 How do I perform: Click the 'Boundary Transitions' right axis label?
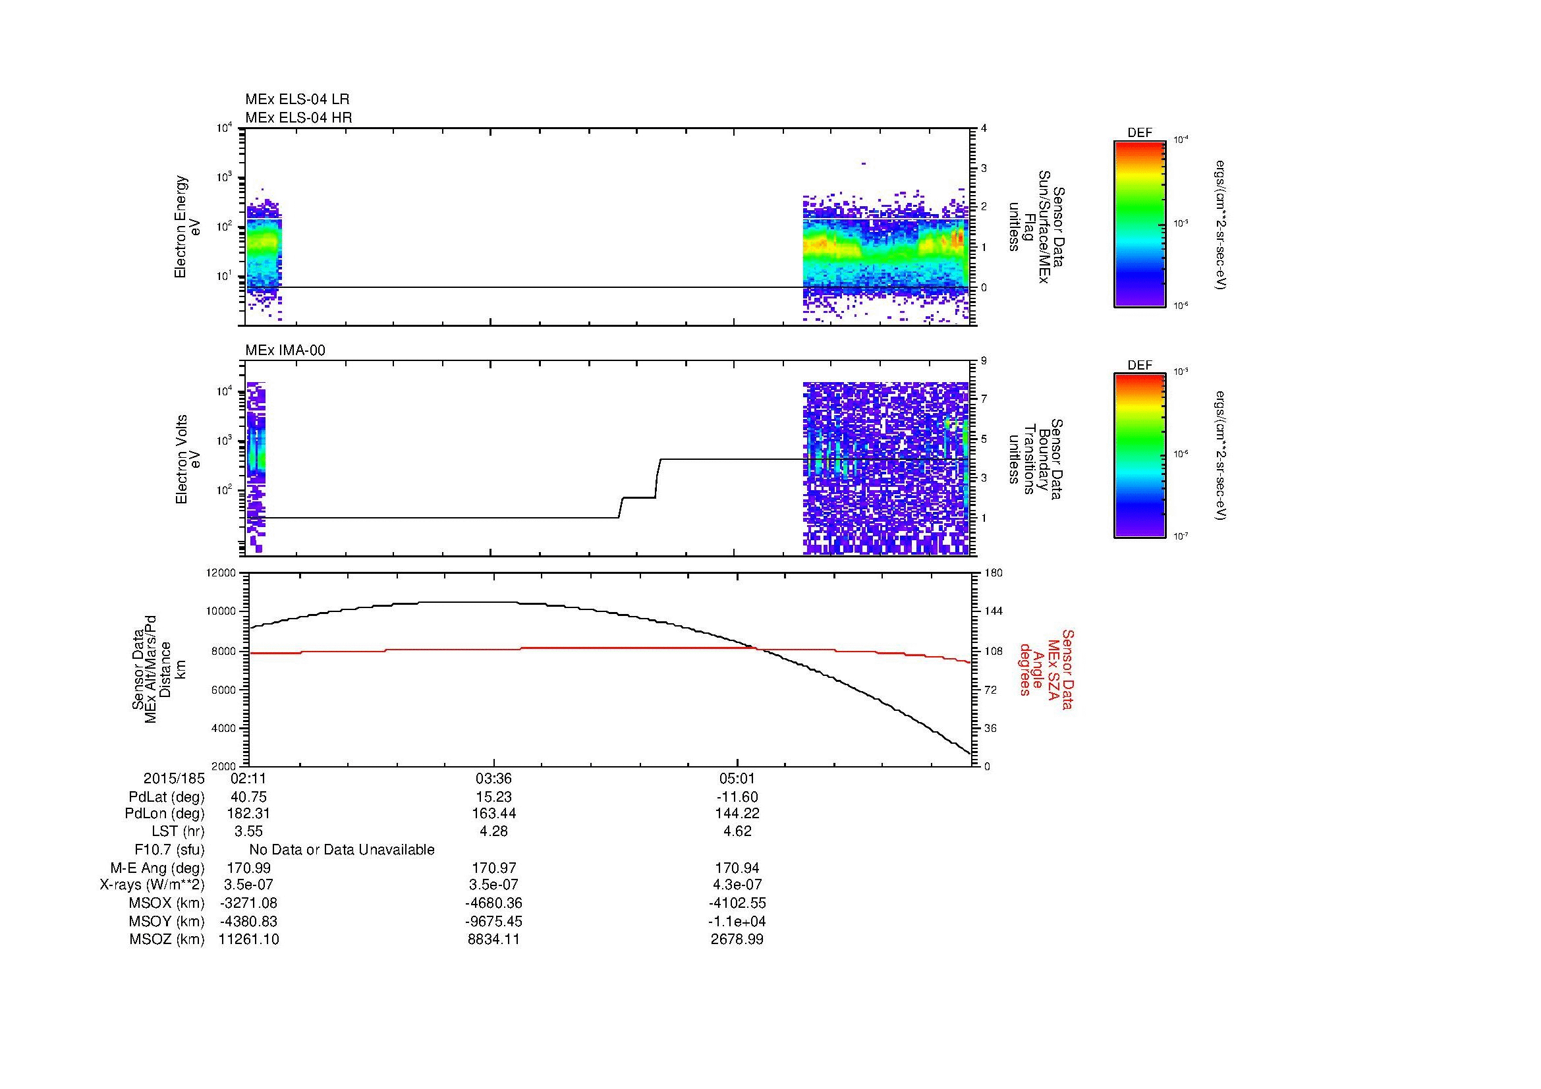(1036, 460)
